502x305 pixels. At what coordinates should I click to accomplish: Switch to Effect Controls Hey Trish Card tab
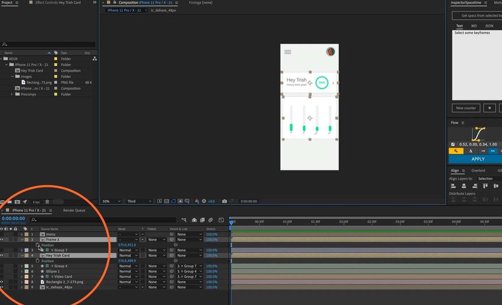click(58, 2)
